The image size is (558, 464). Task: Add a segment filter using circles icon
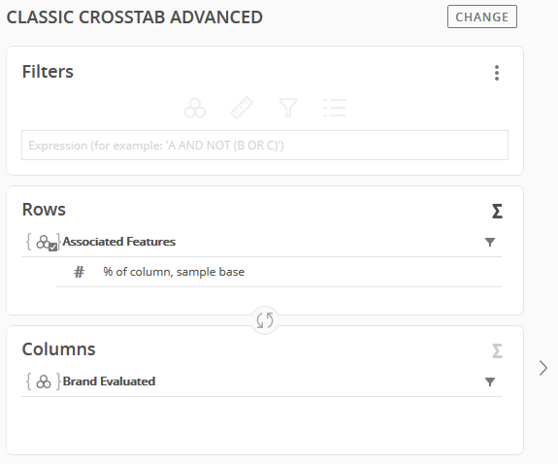point(195,108)
